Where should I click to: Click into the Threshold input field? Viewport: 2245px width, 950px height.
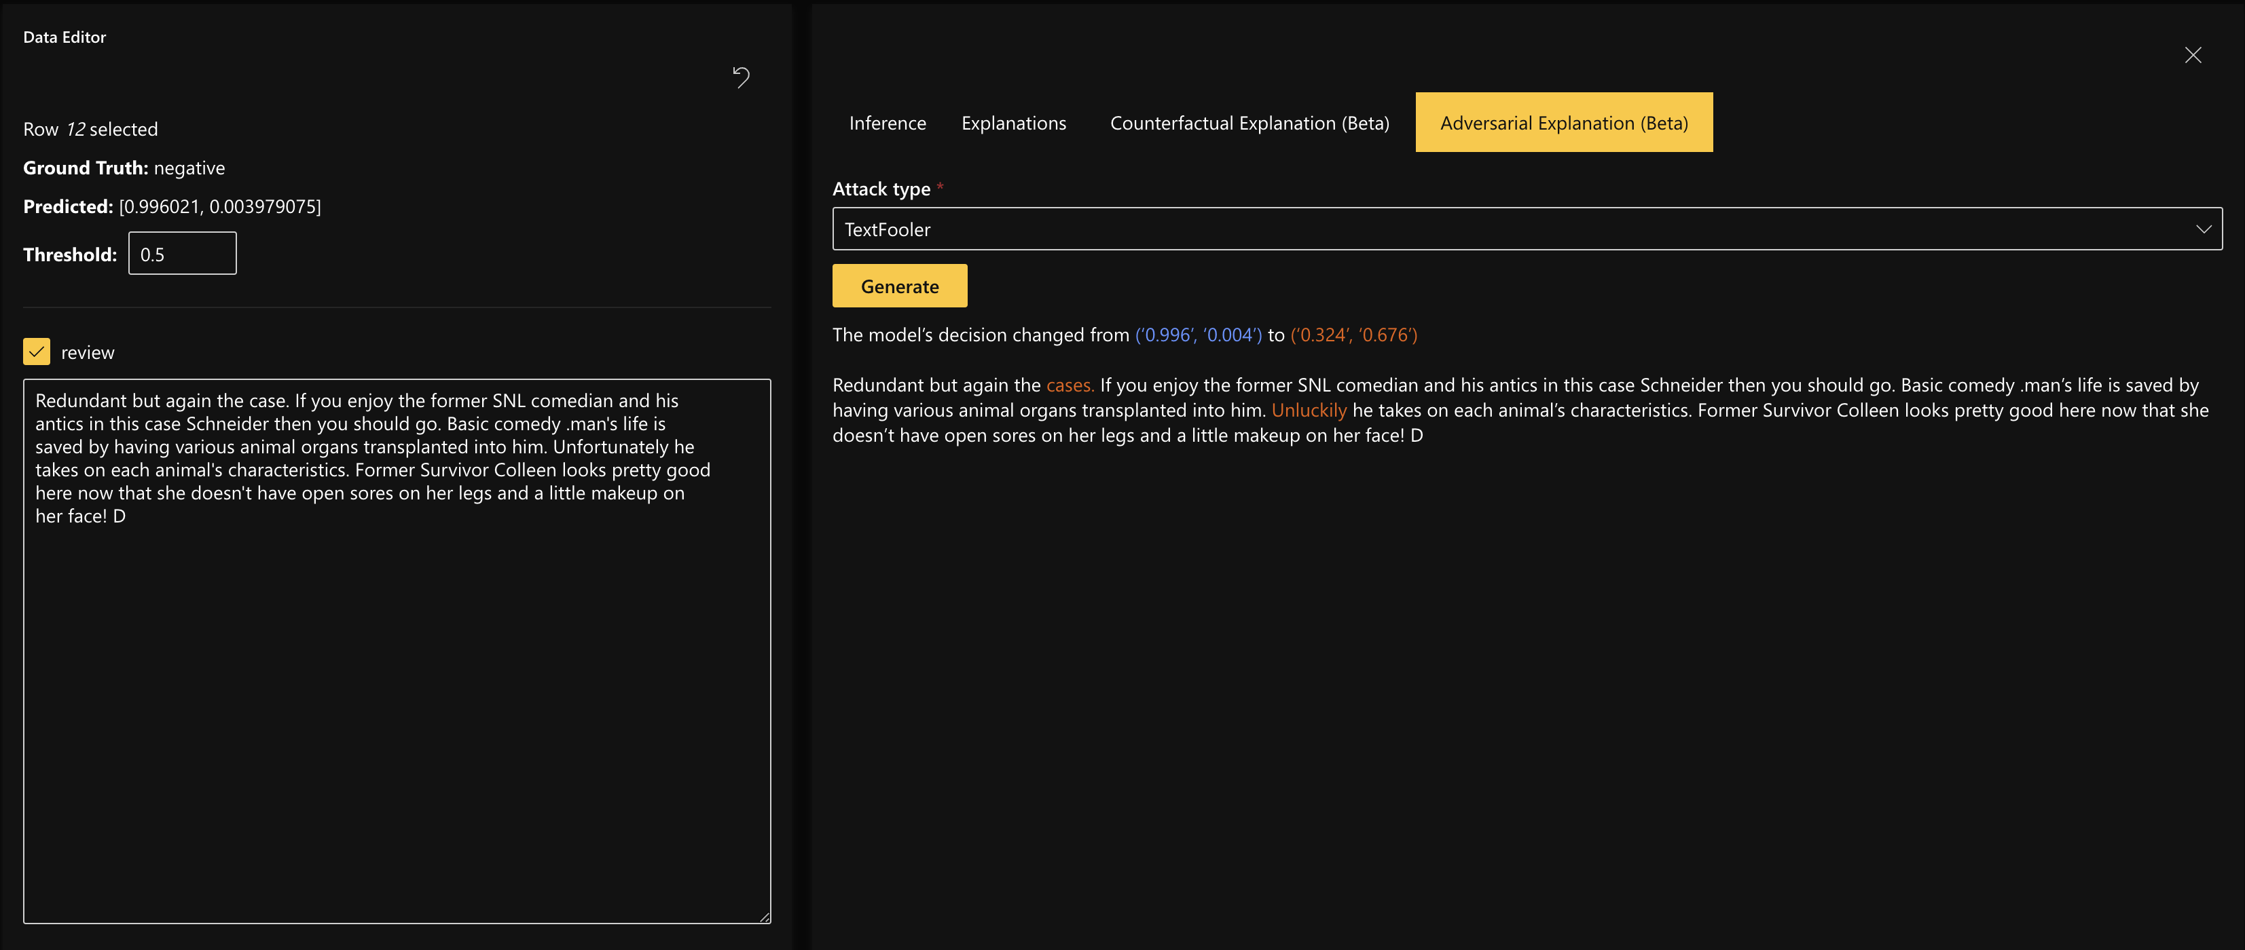(x=182, y=254)
